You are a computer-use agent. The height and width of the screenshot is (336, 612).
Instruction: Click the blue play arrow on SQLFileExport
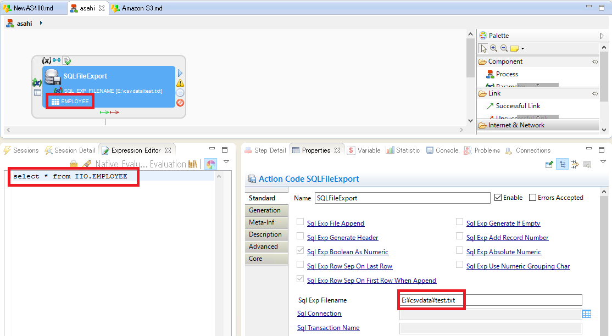point(180,73)
